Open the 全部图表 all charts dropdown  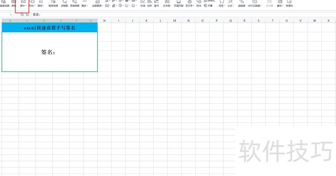click(x=97, y=4)
